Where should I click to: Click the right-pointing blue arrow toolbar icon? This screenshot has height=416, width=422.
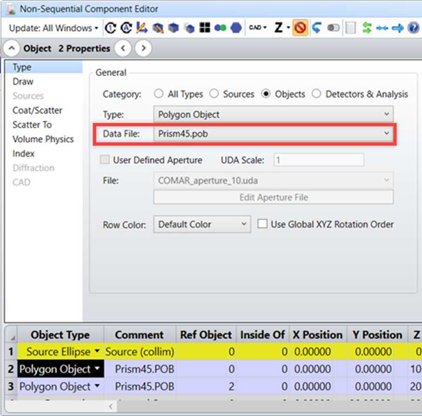click(x=397, y=28)
